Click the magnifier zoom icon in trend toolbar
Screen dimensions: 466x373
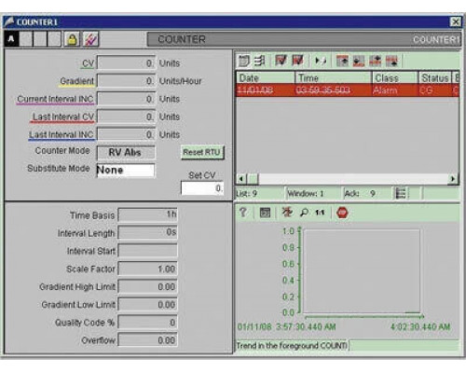click(x=304, y=213)
